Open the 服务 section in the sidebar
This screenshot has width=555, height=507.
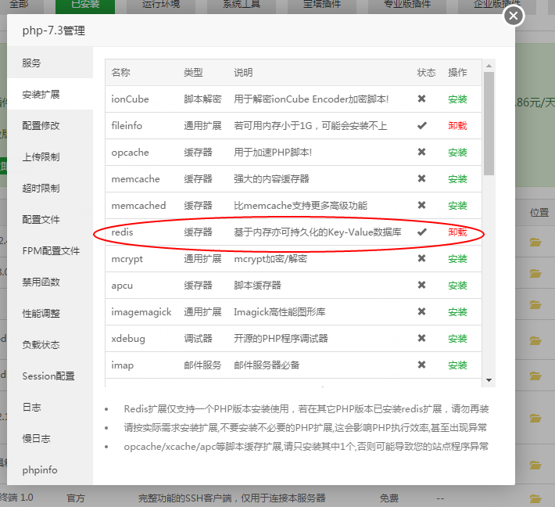32,63
